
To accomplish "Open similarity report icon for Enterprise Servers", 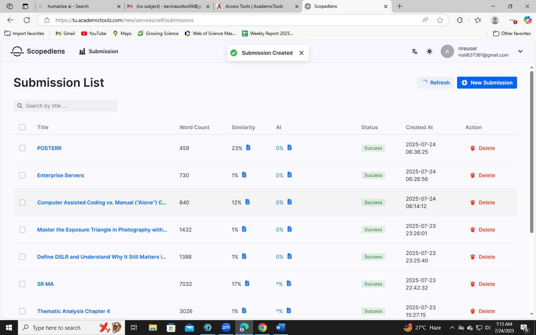I will (x=244, y=175).
